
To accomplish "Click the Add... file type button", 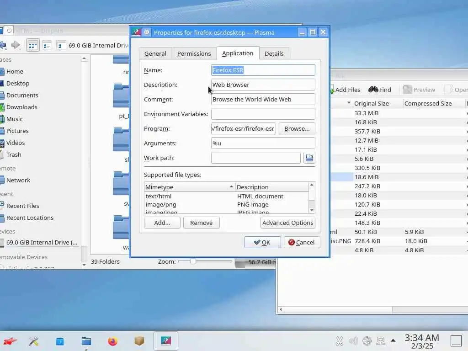I will point(162,223).
